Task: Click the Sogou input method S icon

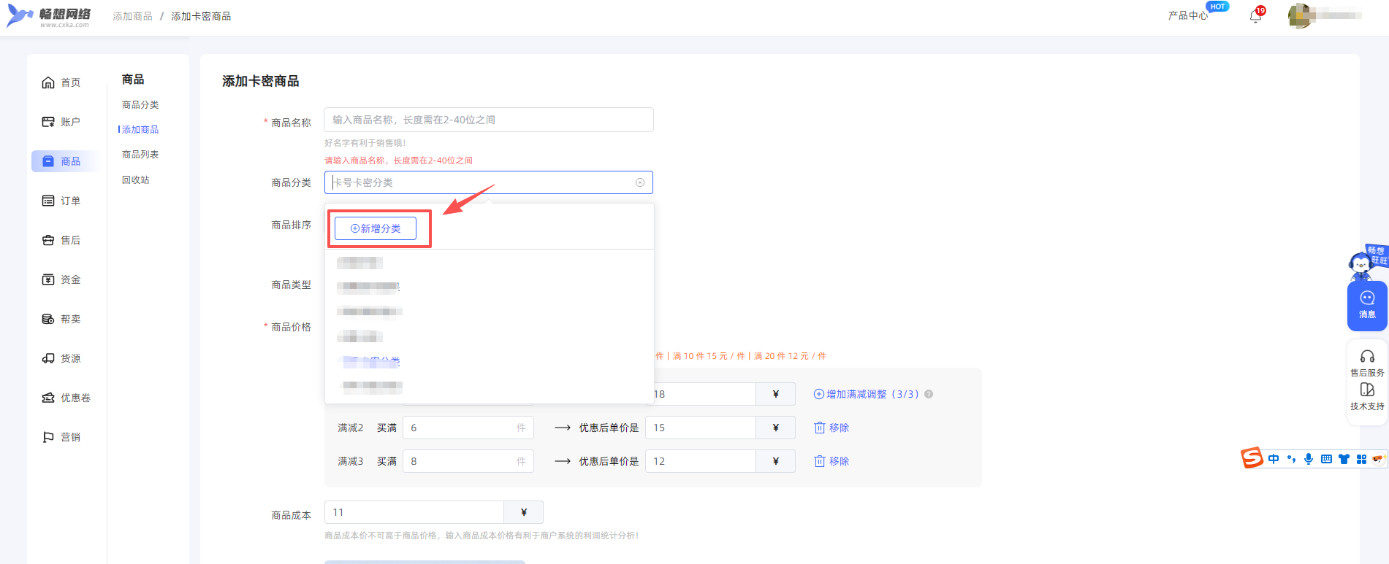Action: 1252,458
